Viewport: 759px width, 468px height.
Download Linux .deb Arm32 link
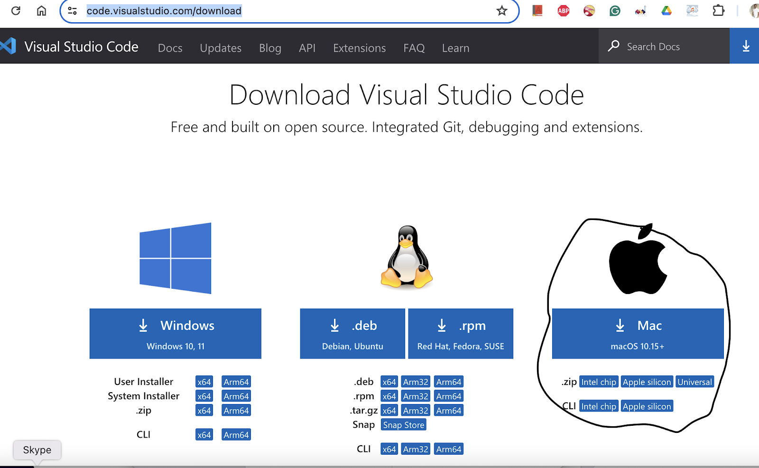[x=416, y=382]
